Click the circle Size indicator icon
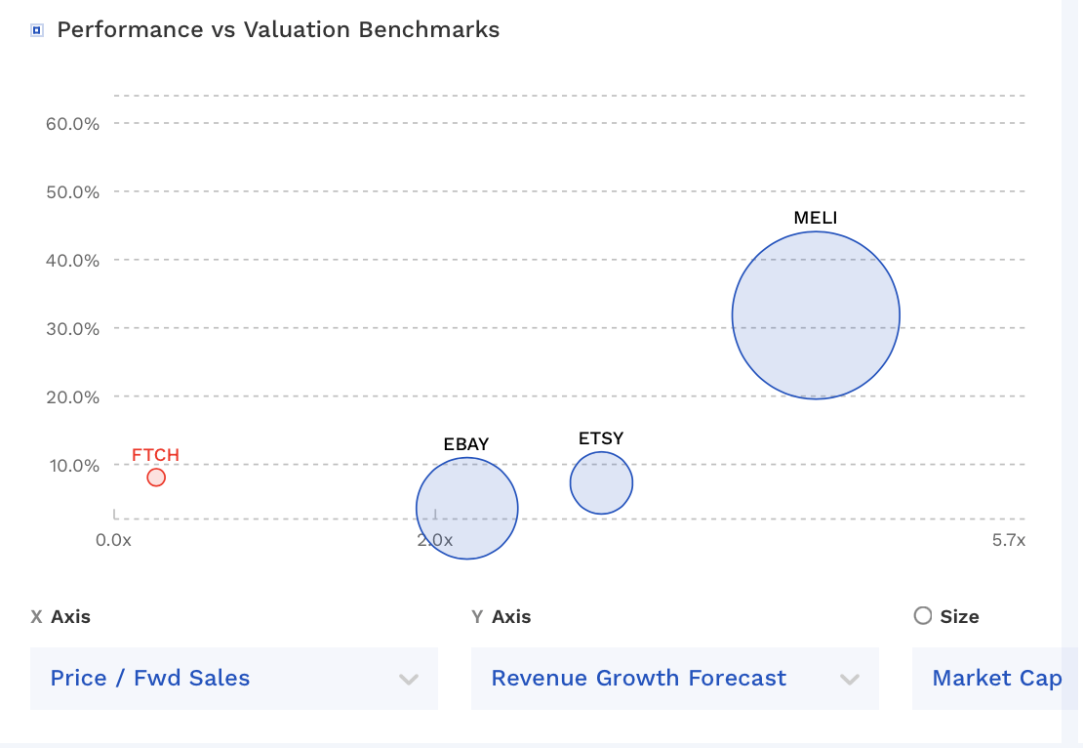This screenshot has height=748, width=1083. 921,615
